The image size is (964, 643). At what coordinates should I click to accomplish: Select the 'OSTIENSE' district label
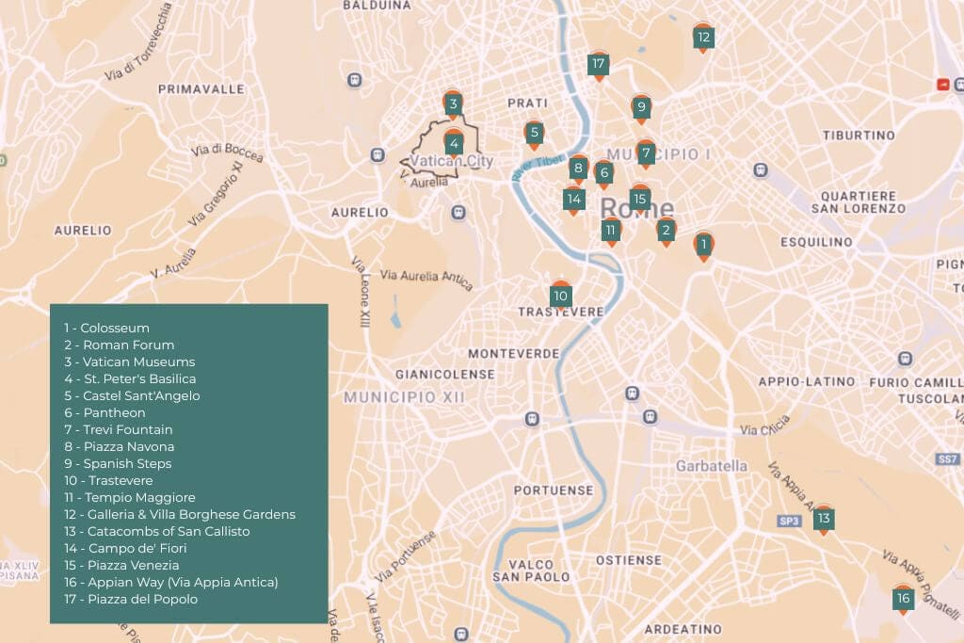pos(629,561)
